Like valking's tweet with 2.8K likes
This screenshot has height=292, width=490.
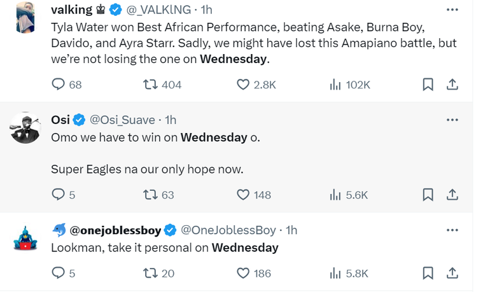click(243, 85)
